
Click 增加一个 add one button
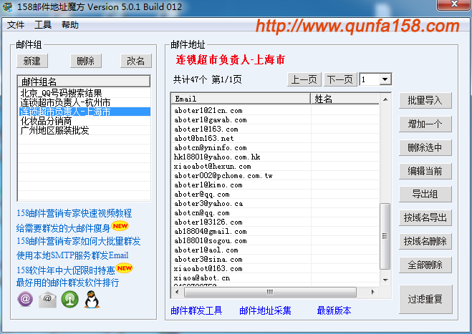[425, 124]
